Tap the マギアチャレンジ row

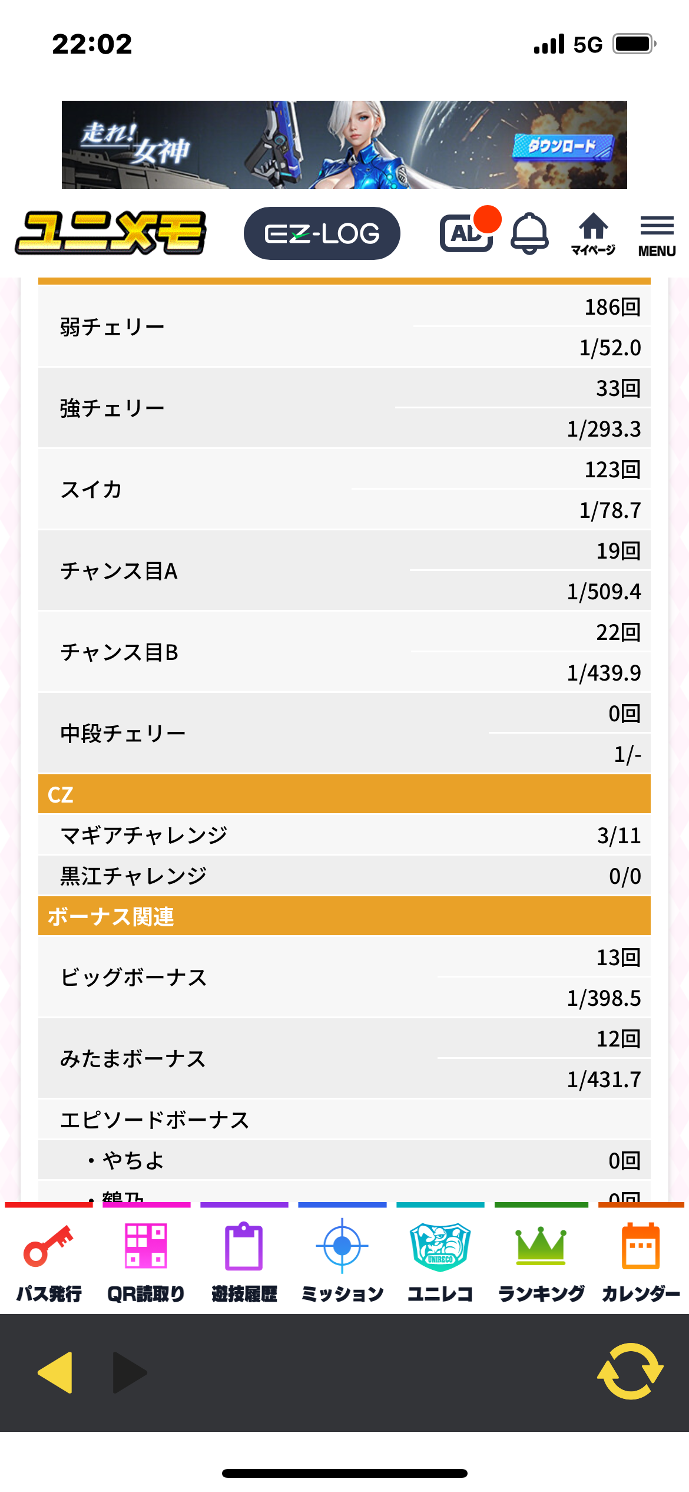tap(344, 835)
